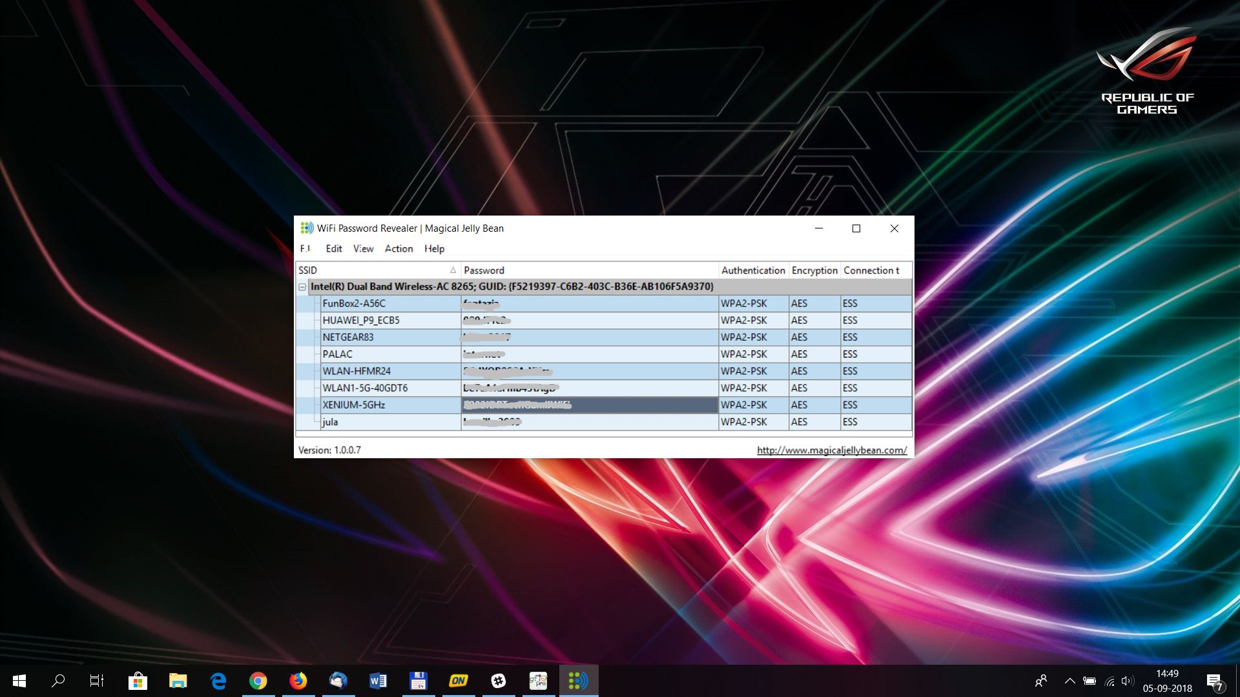Sort by the SSID column header
The width and height of the screenshot is (1240, 697).
pos(378,270)
